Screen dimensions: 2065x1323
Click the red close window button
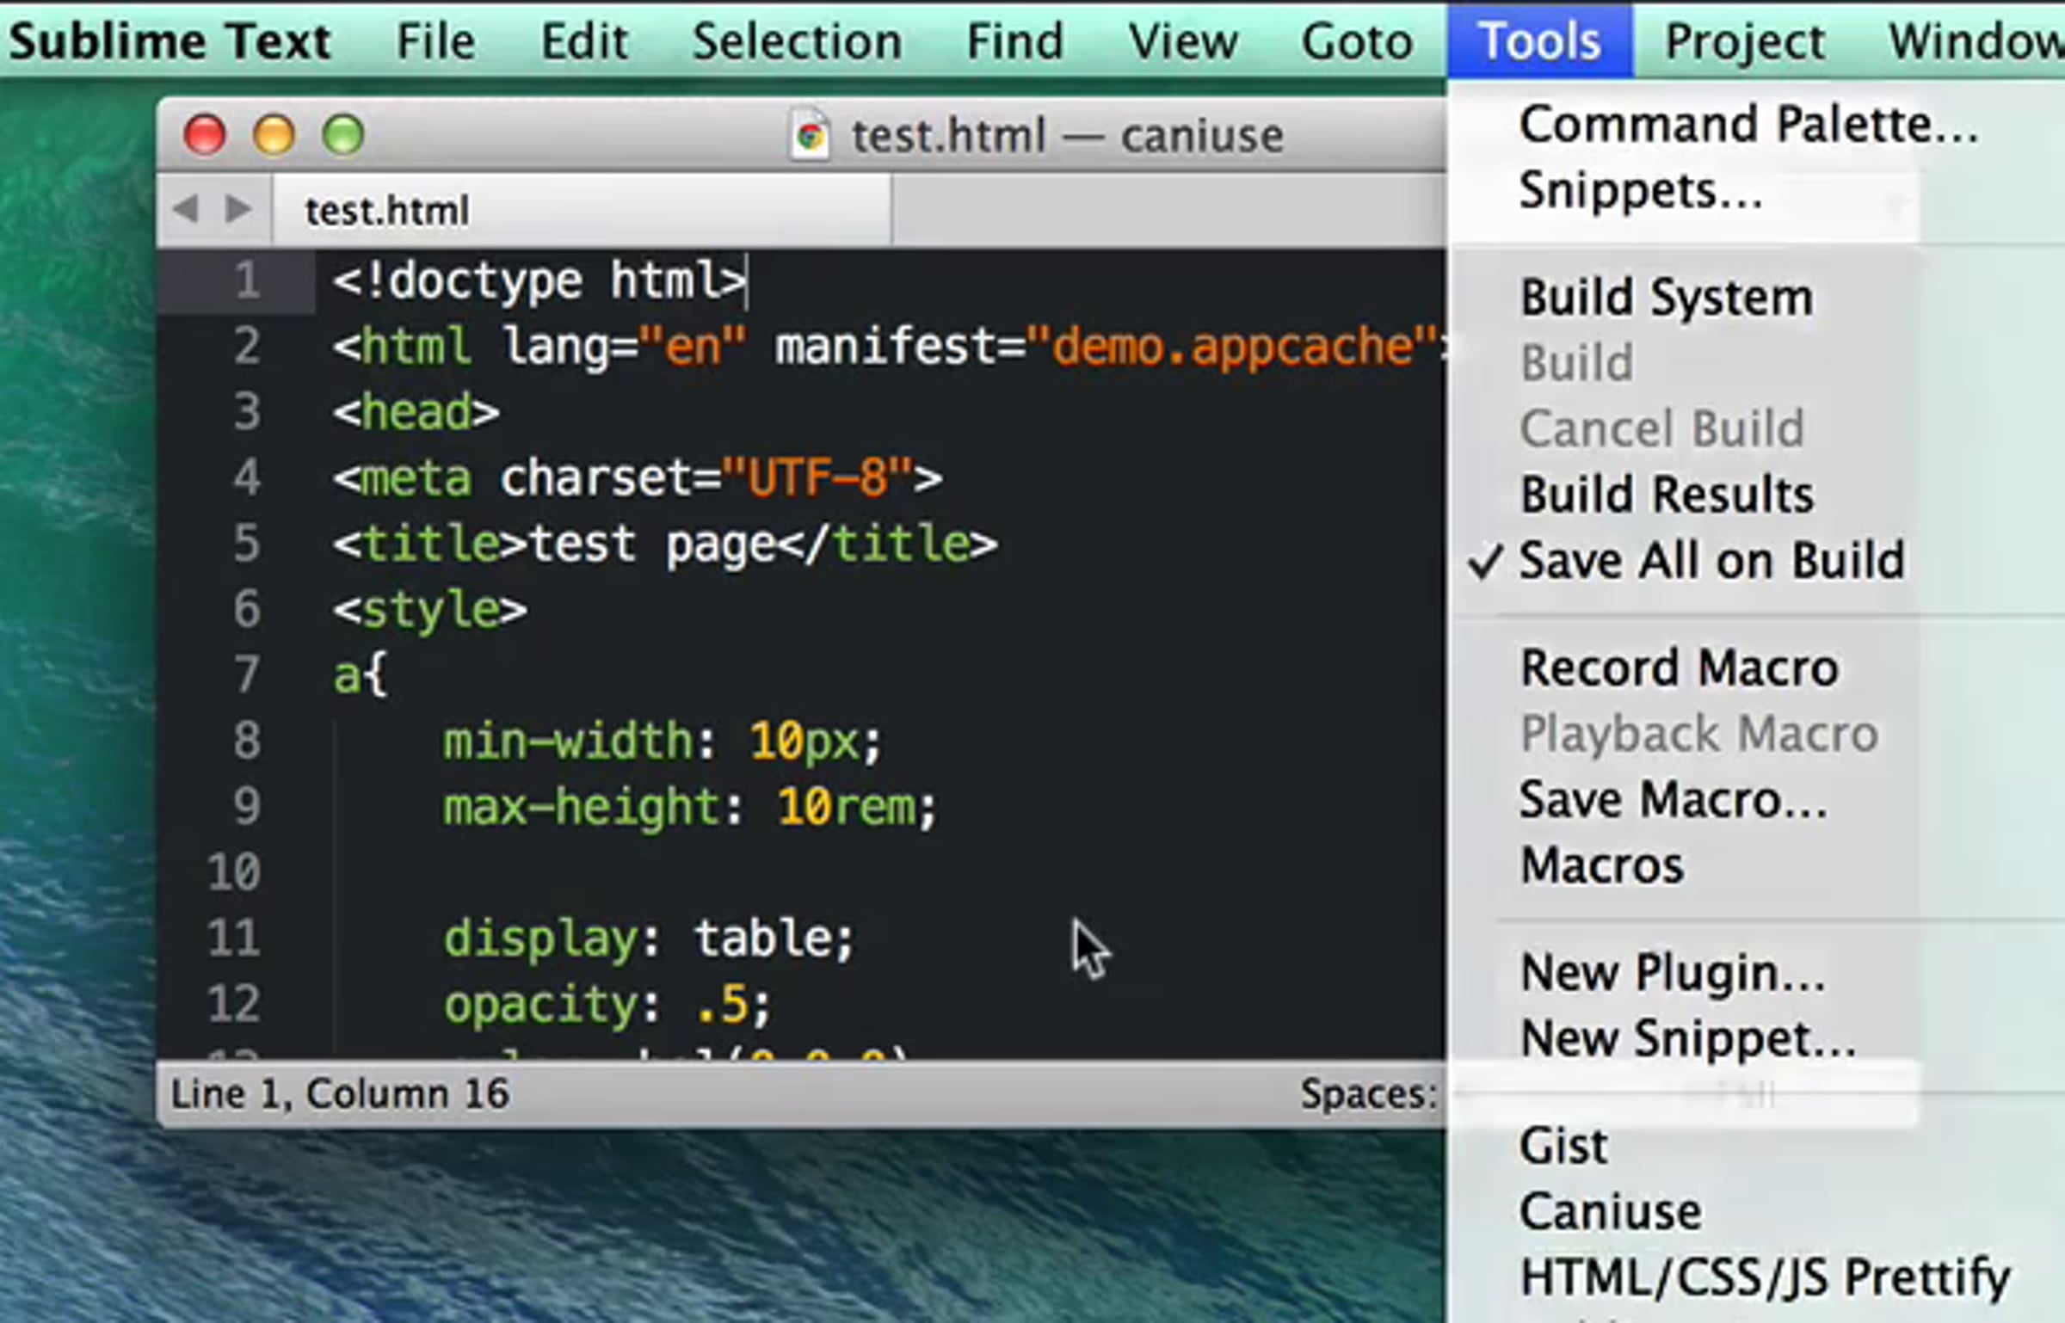pos(205,135)
